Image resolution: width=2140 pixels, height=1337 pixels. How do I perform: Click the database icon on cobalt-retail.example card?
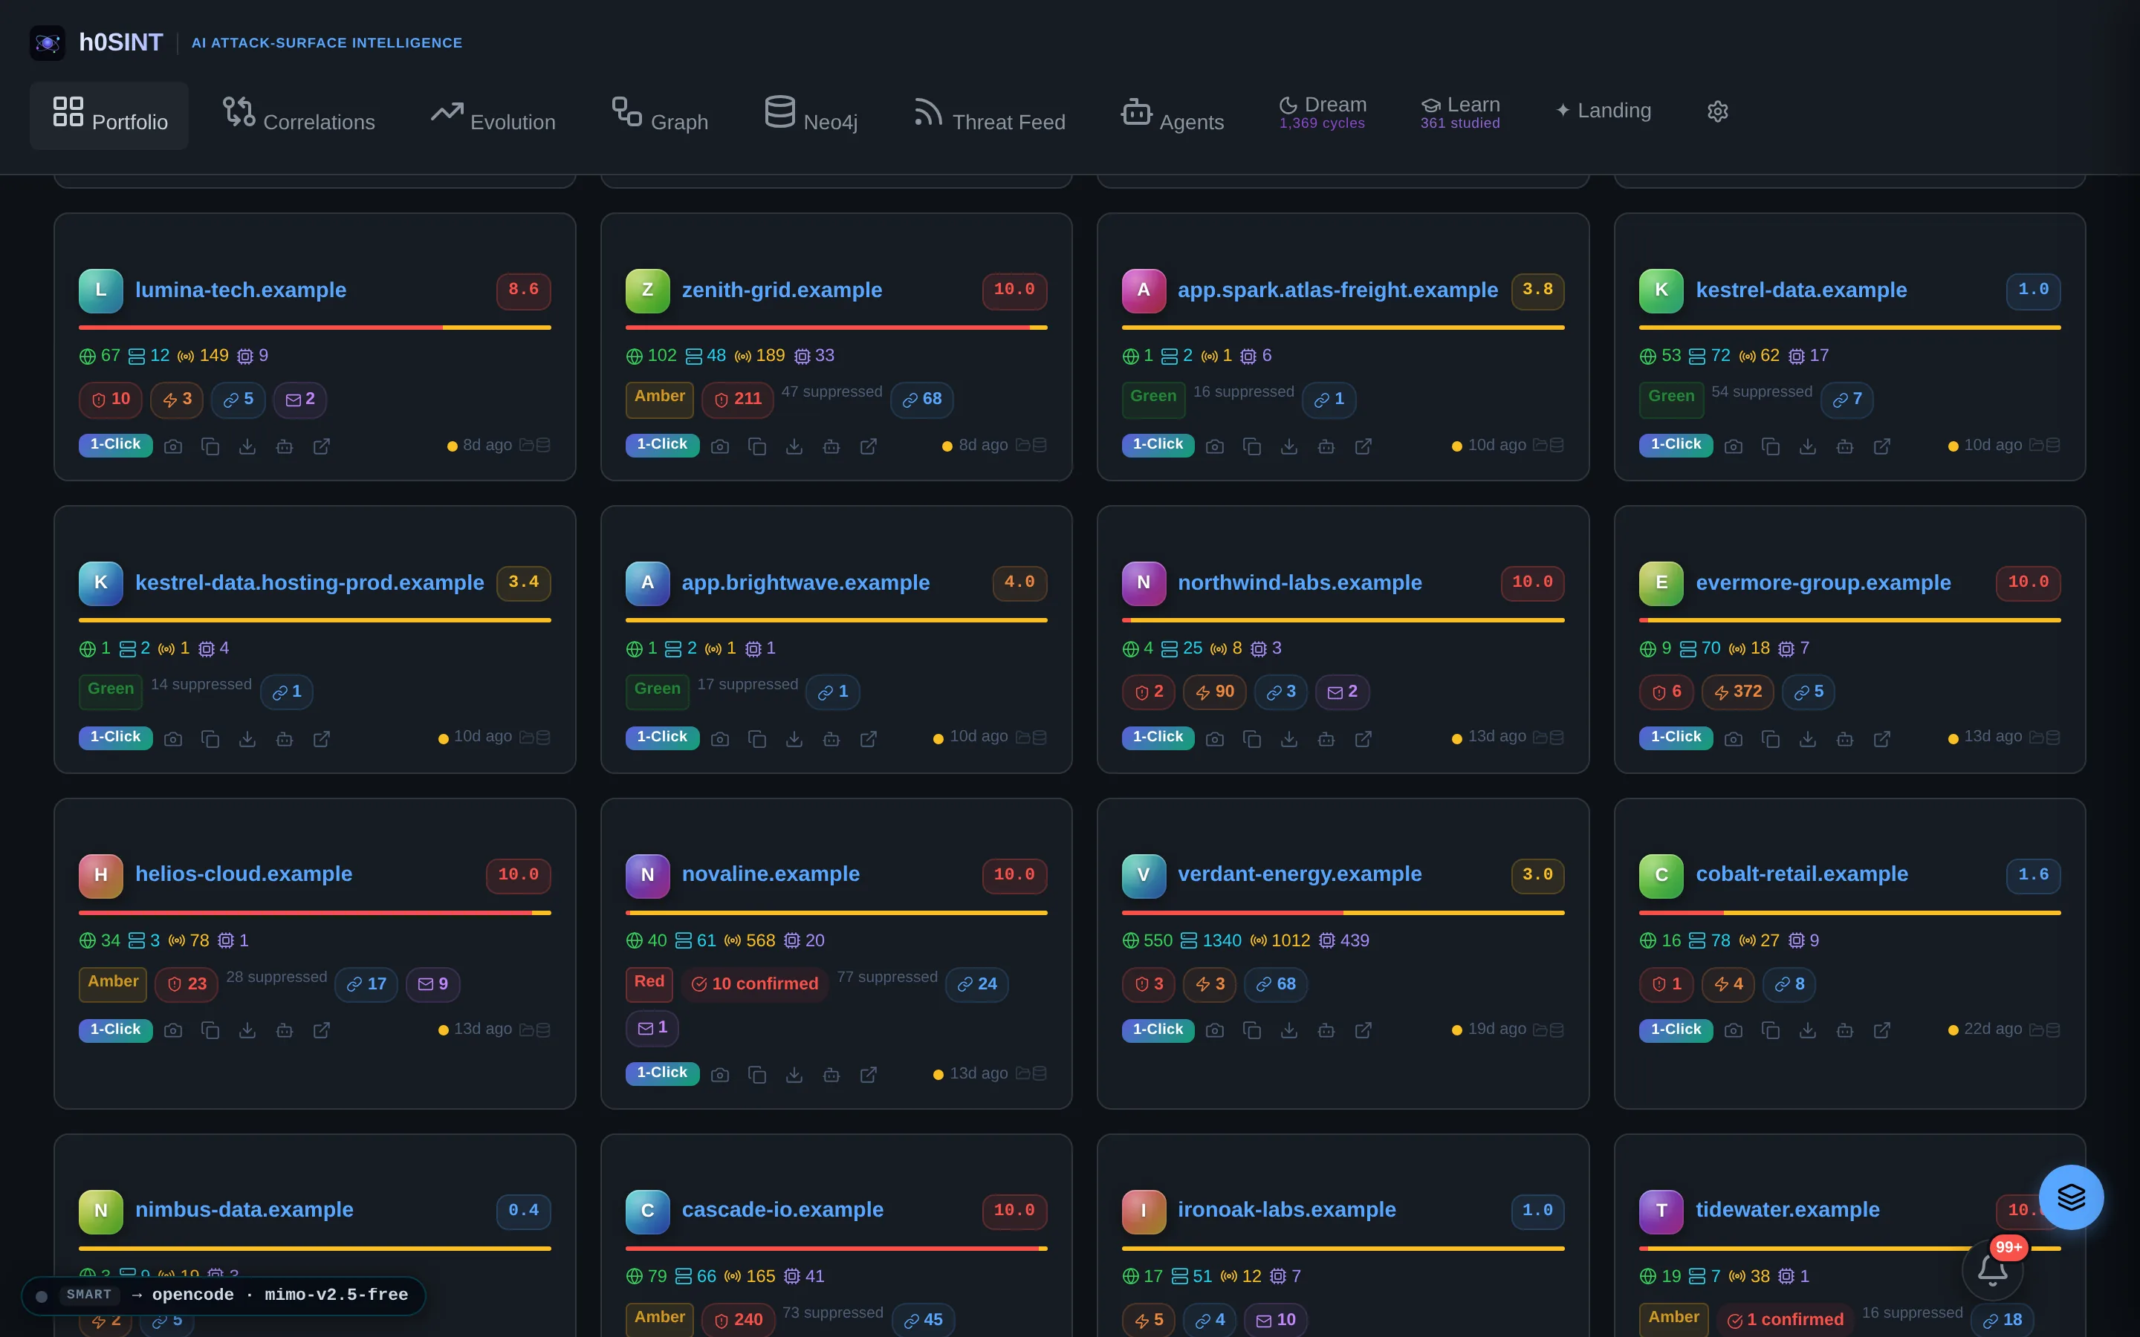coord(2053,1029)
